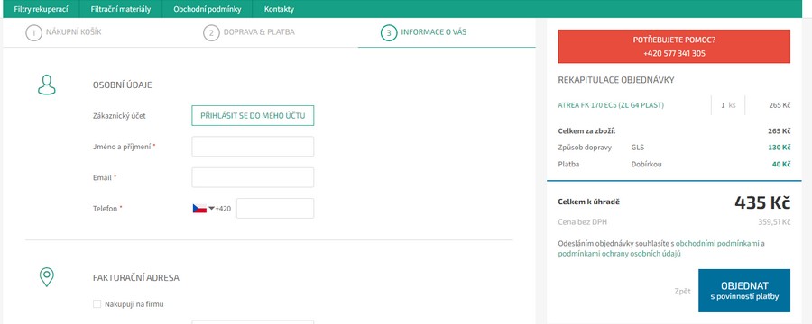Viewport: 812px width, 324px height.
Task: Click the 130 Kč shipping price
Action: point(780,148)
